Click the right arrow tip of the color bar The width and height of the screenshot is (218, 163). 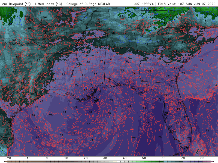coord(212,162)
